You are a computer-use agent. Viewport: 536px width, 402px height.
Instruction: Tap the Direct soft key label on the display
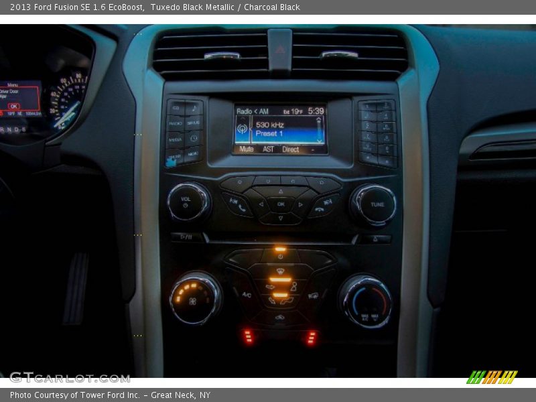point(291,149)
